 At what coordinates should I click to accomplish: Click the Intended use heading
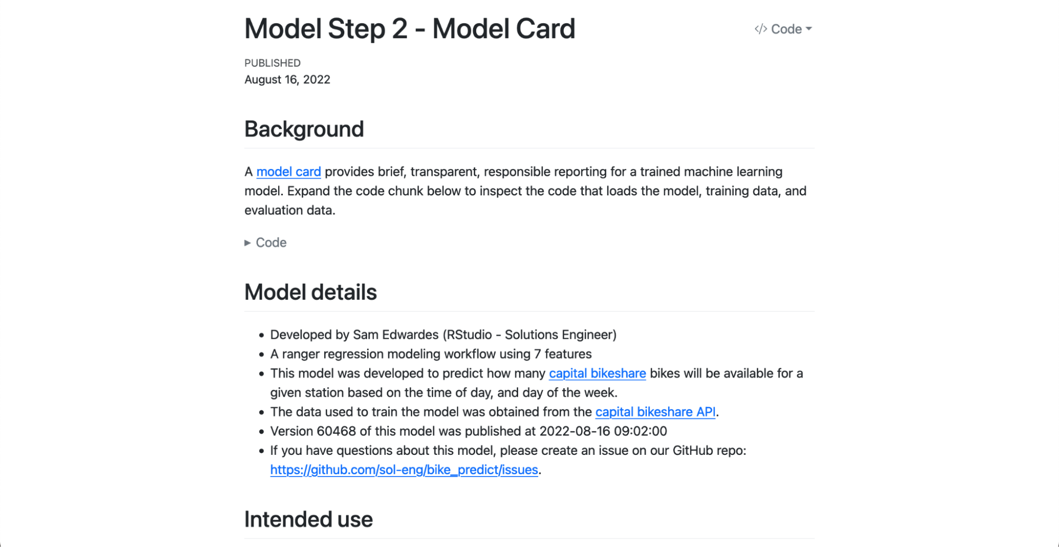click(308, 519)
